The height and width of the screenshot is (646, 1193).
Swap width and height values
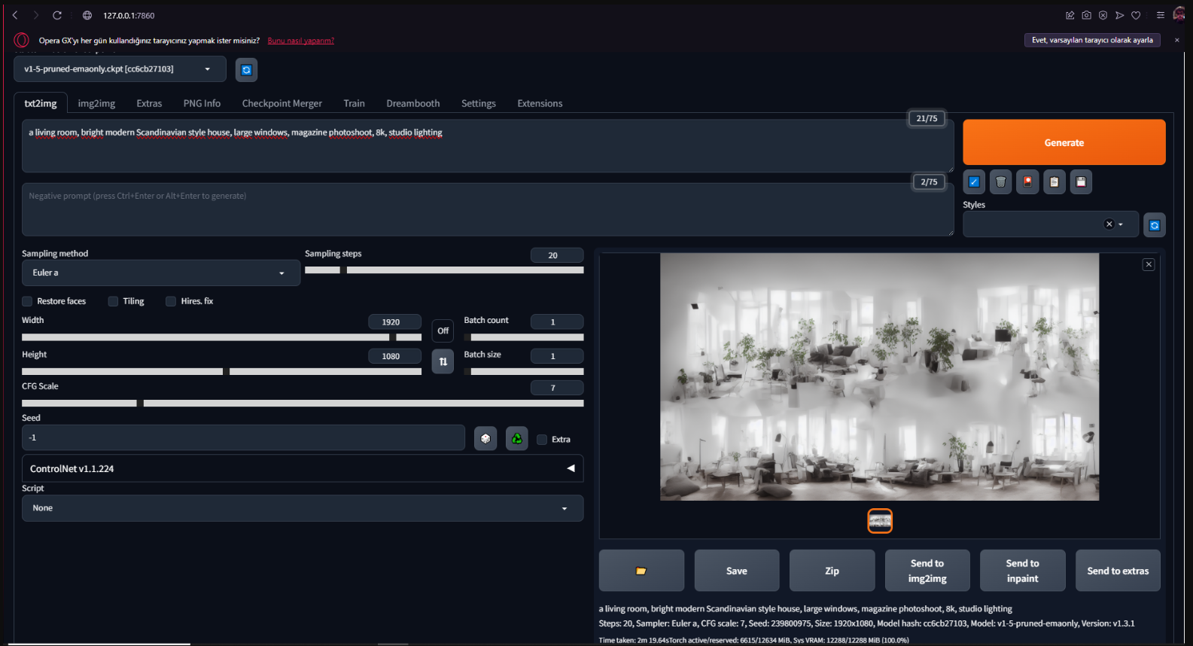click(443, 361)
